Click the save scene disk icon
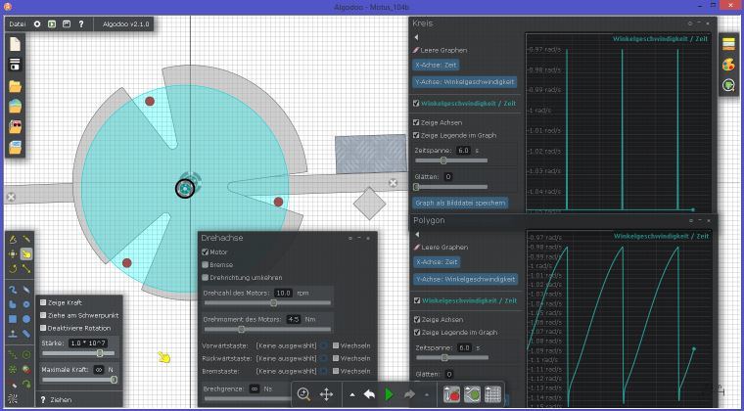 pyautogui.click(x=16, y=65)
